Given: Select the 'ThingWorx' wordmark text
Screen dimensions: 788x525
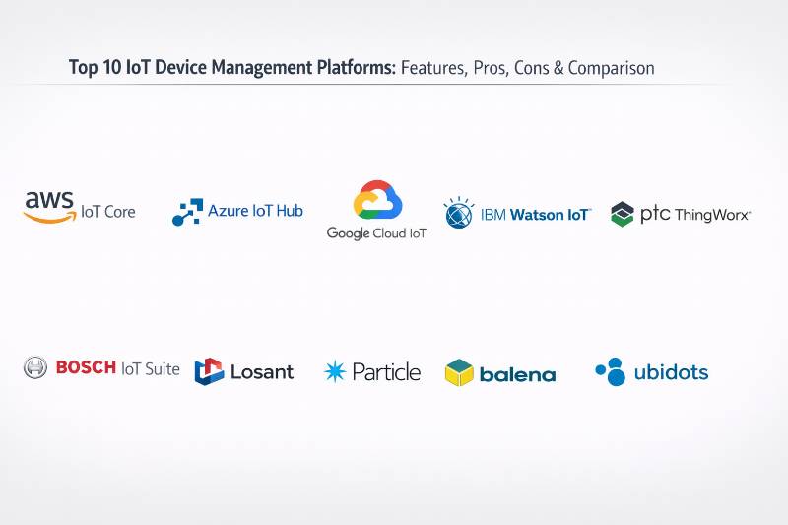Looking at the screenshot, I should (712, 214).
